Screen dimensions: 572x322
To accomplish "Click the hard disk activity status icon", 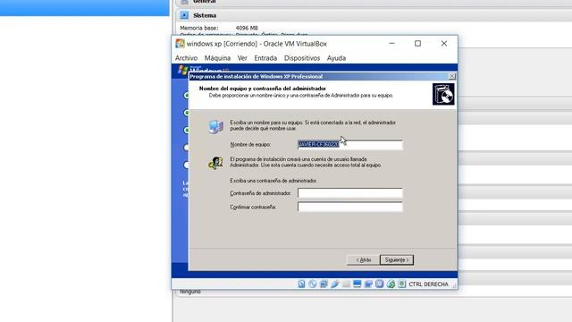I will [301, 284].
